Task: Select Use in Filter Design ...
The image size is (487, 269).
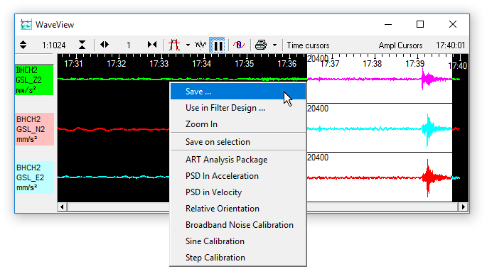Action: (238, 108)
